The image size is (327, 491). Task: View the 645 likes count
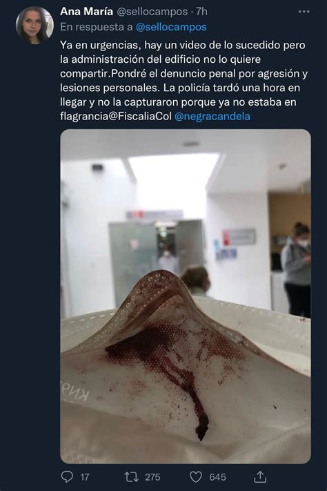point(217,477)
